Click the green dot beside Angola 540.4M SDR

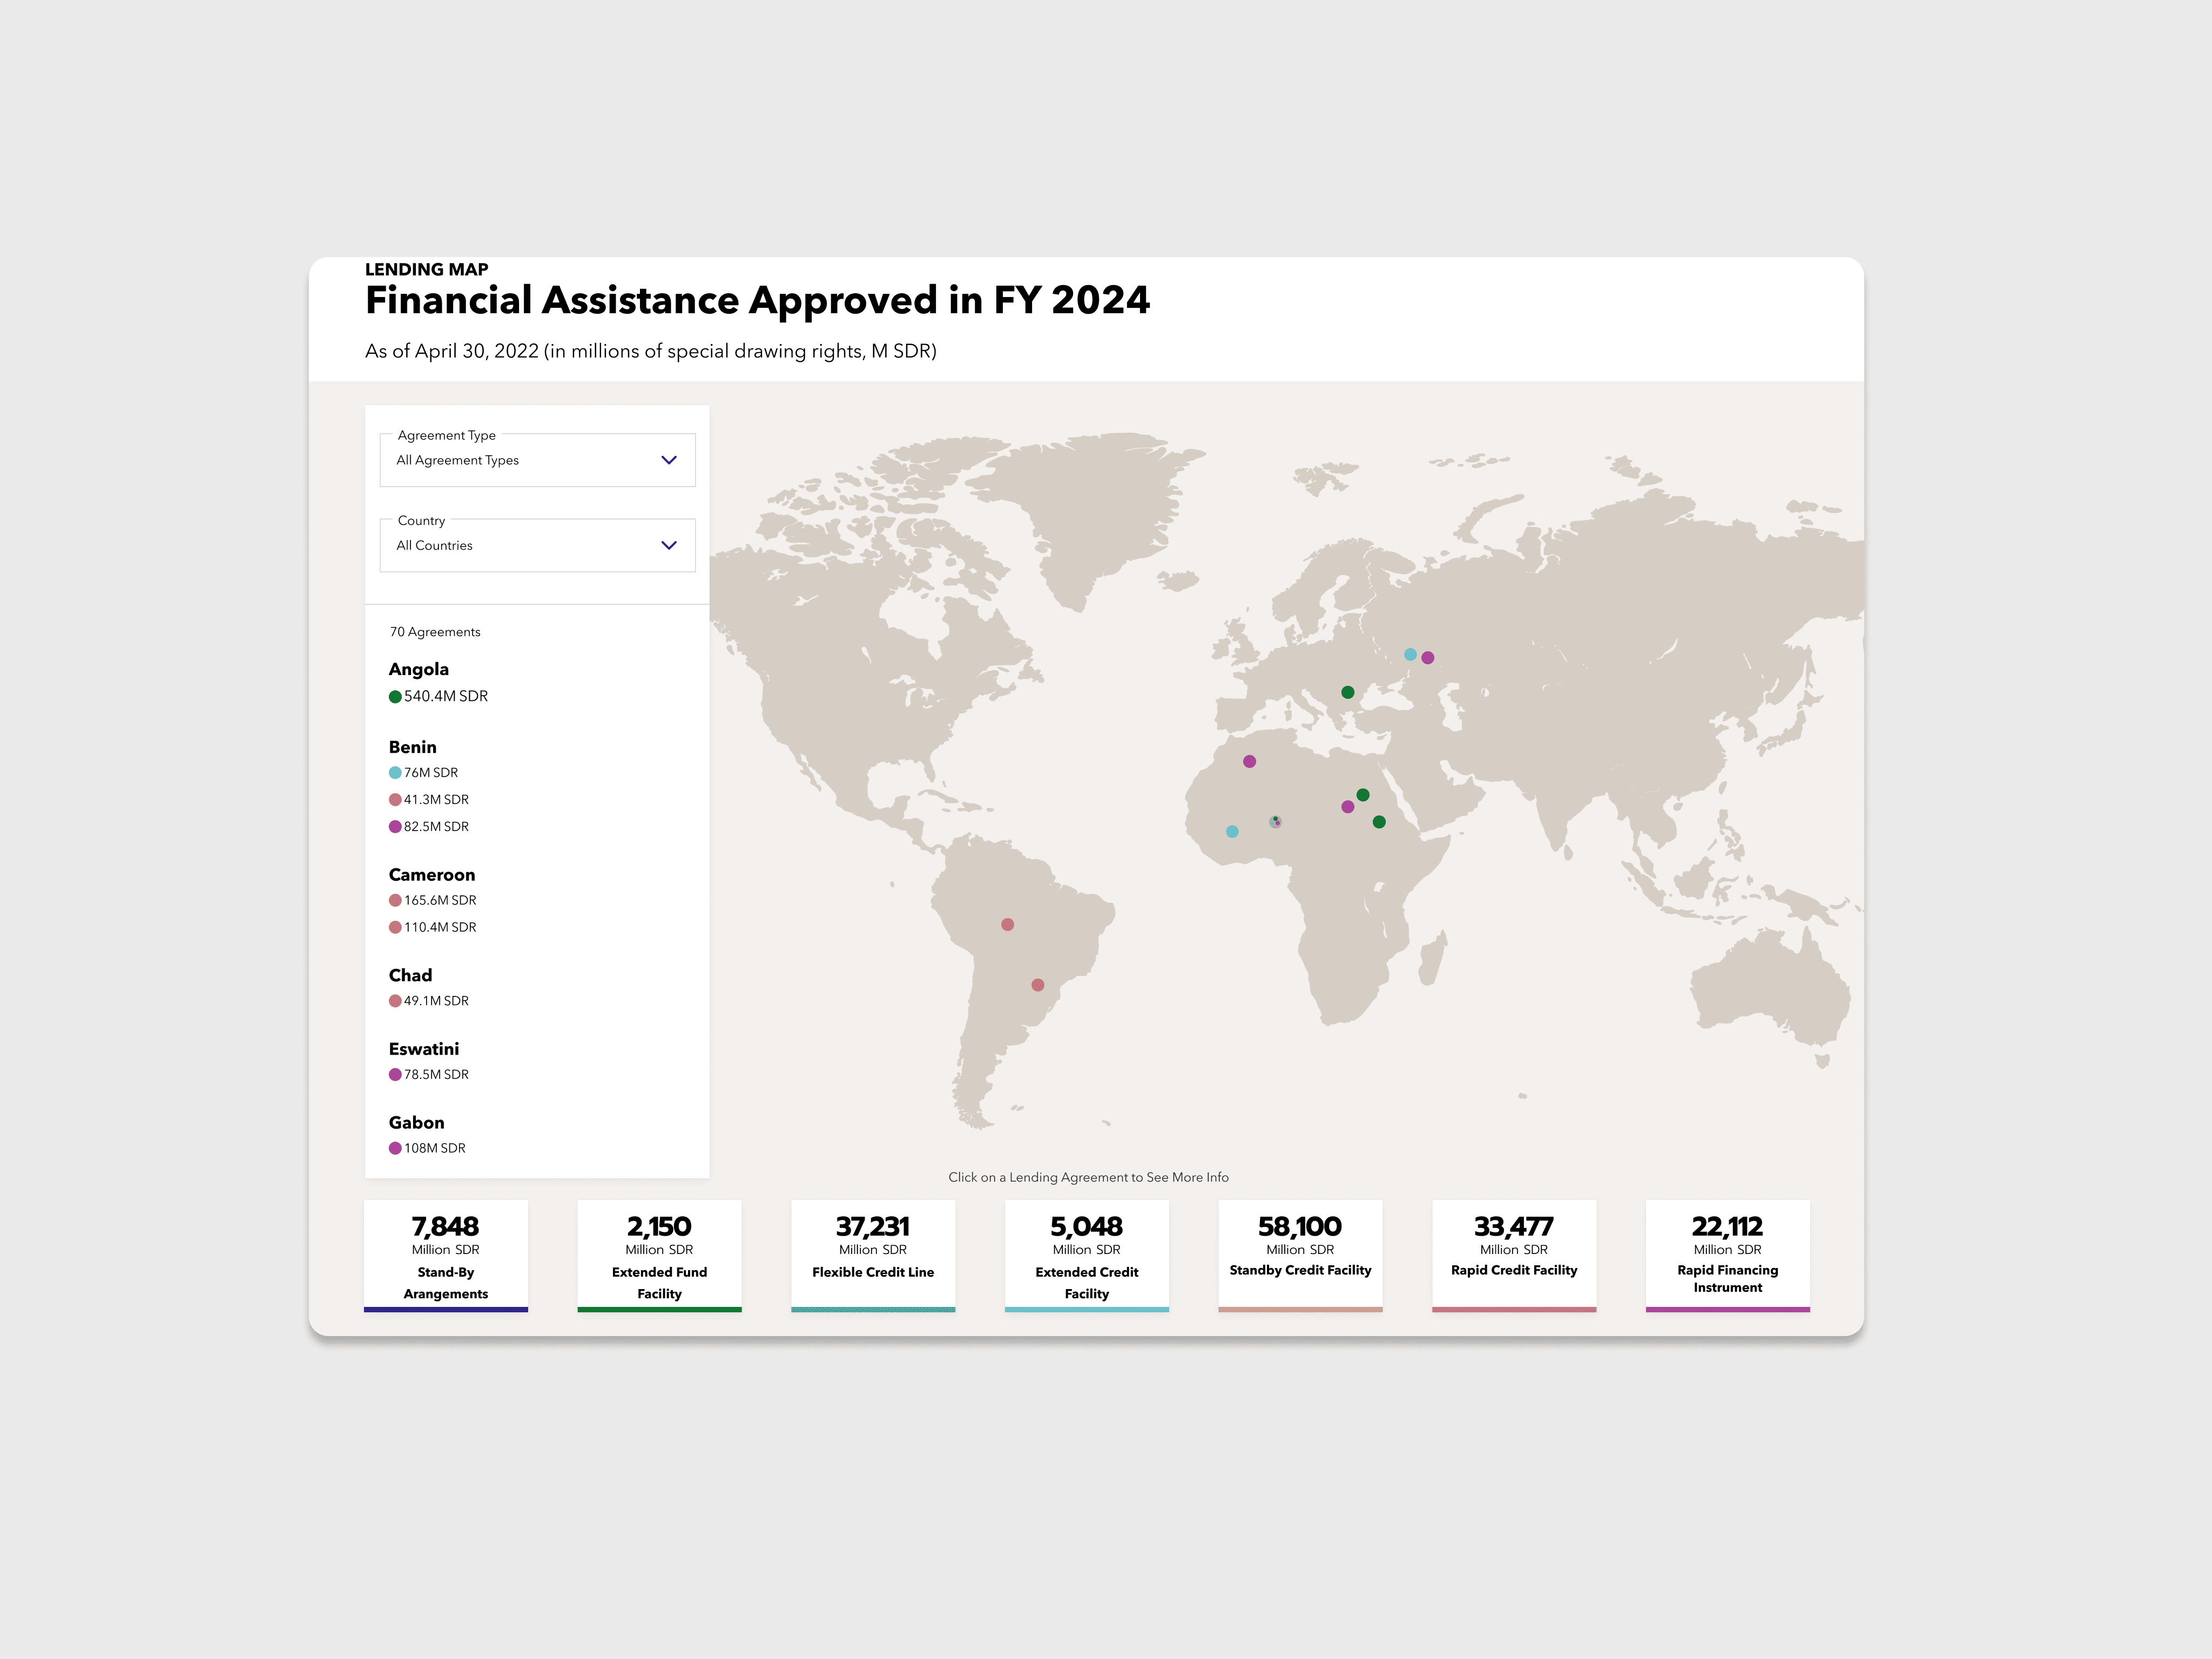tap(395, 697)
